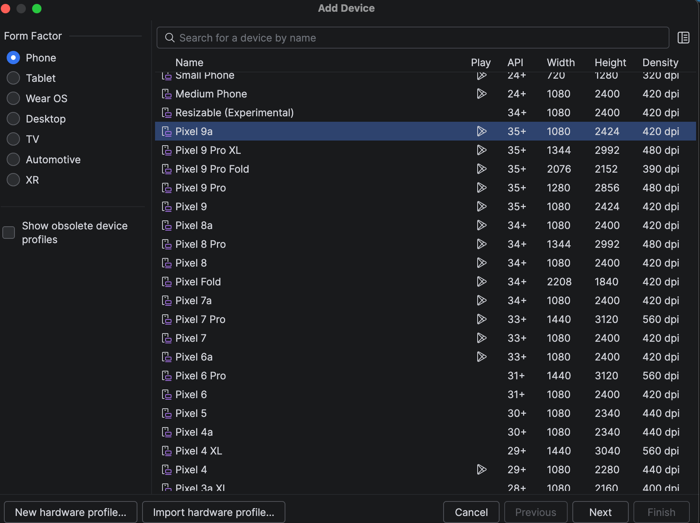Click the Play Store icon for Pixel 8
The height and width of the screenshot is (523, 700).
point(482,263)
